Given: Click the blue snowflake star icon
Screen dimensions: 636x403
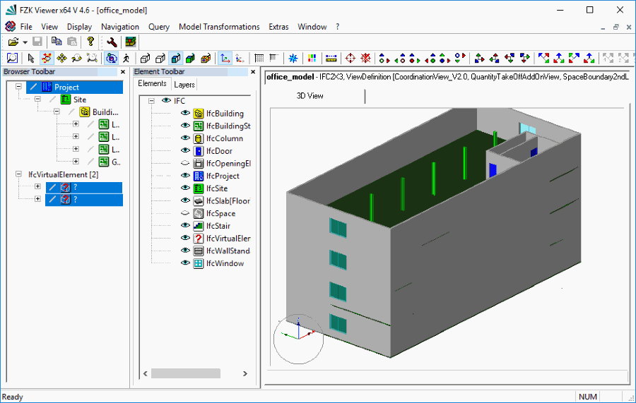Looking at the screenshot, I should point(293,59).
